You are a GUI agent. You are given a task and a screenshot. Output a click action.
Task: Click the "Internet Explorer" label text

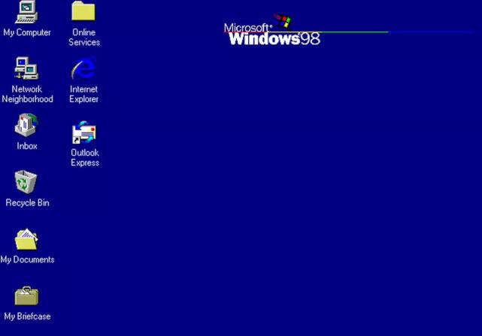tap(83, 94)
